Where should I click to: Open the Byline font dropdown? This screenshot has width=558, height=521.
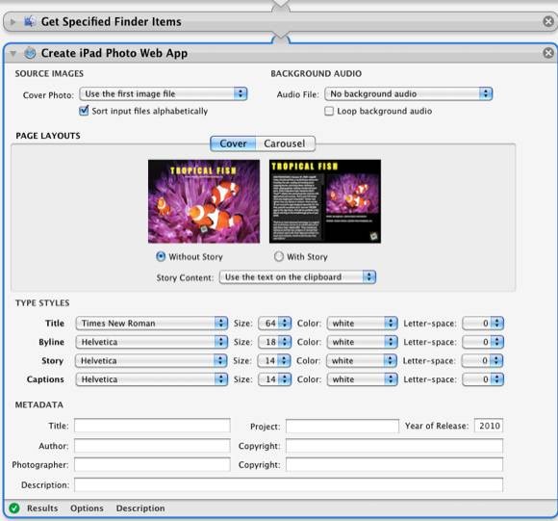click(x=152, y=342)
